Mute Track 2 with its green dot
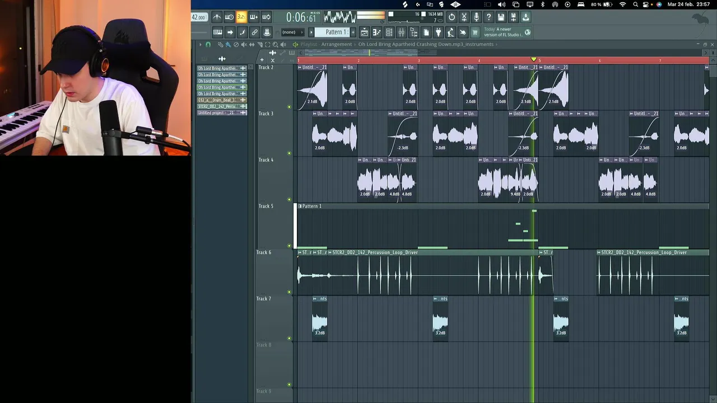Viewport: 717px width, 403px height. pyautogui.click(x=289, y=106)
